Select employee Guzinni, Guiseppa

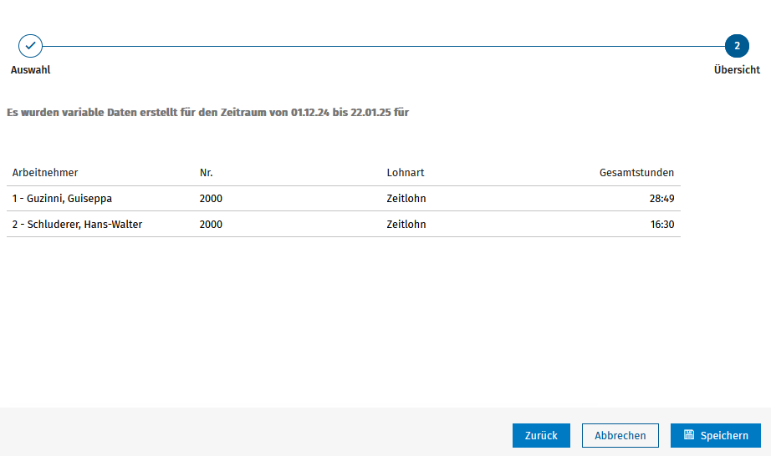(62, 199)
